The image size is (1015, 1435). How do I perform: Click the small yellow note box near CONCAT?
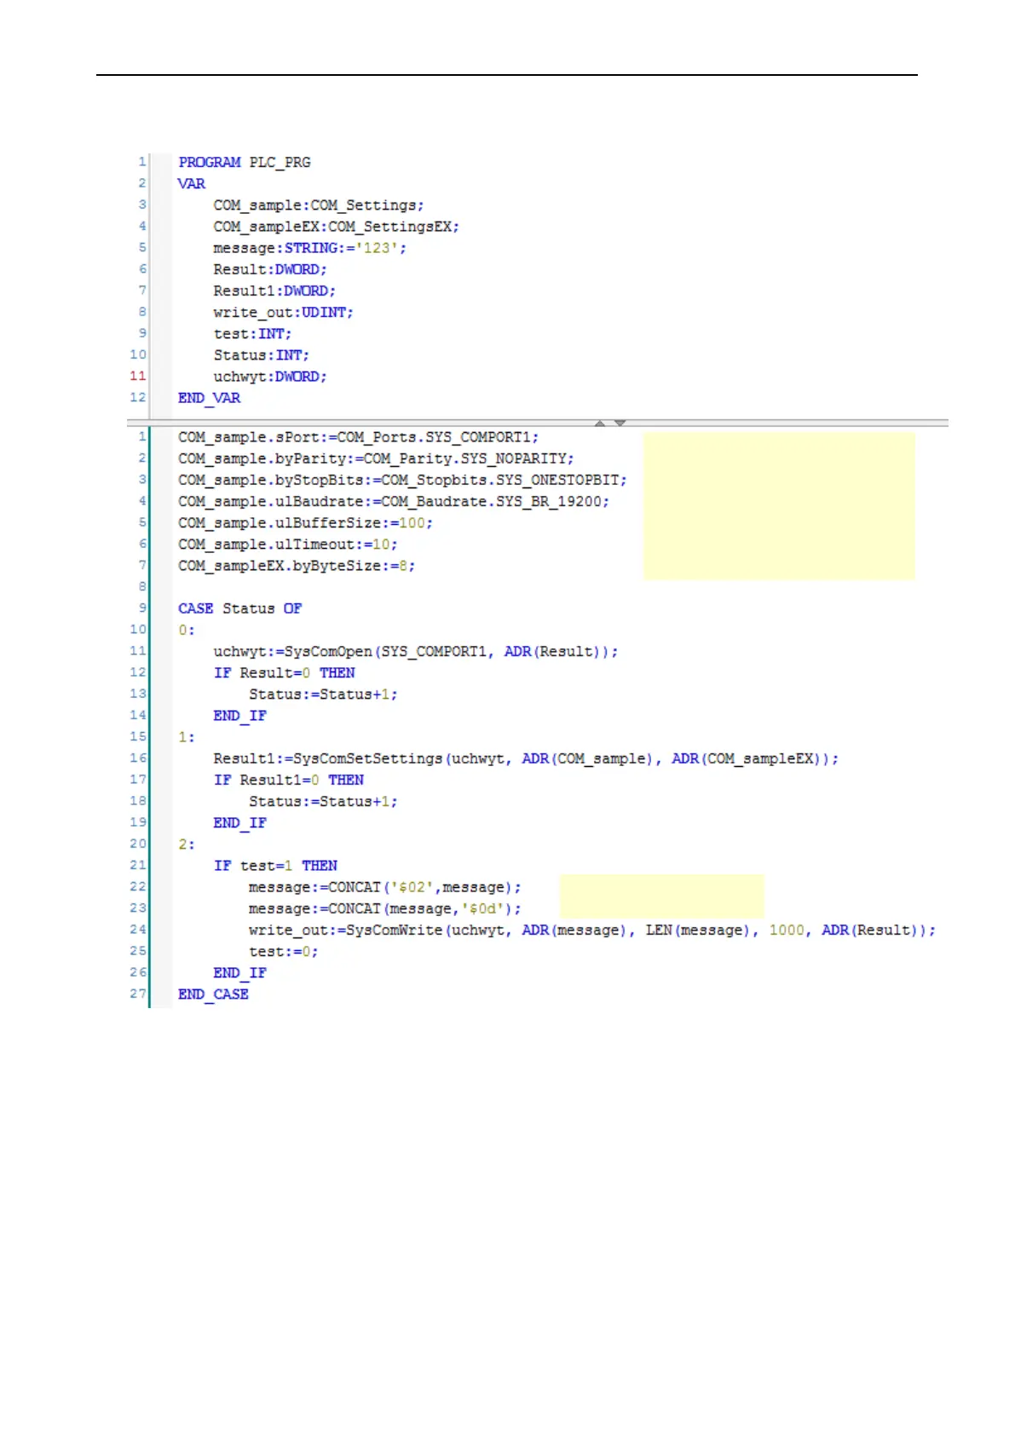661,896
